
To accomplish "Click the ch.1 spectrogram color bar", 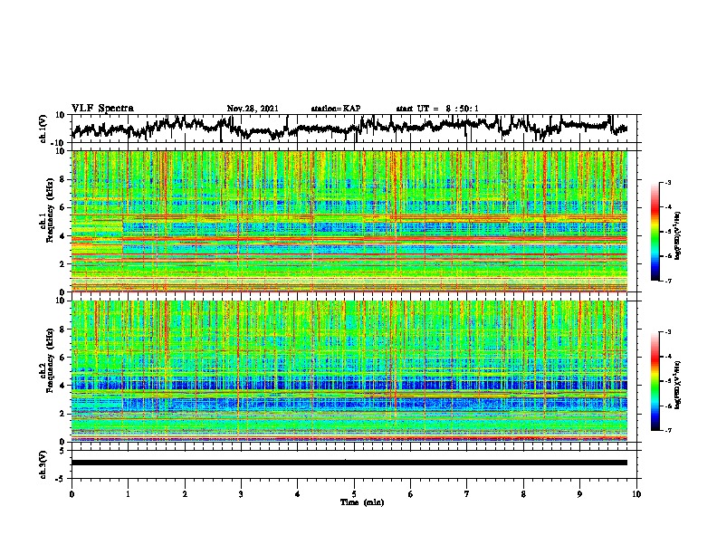I will tap(655, 232).
